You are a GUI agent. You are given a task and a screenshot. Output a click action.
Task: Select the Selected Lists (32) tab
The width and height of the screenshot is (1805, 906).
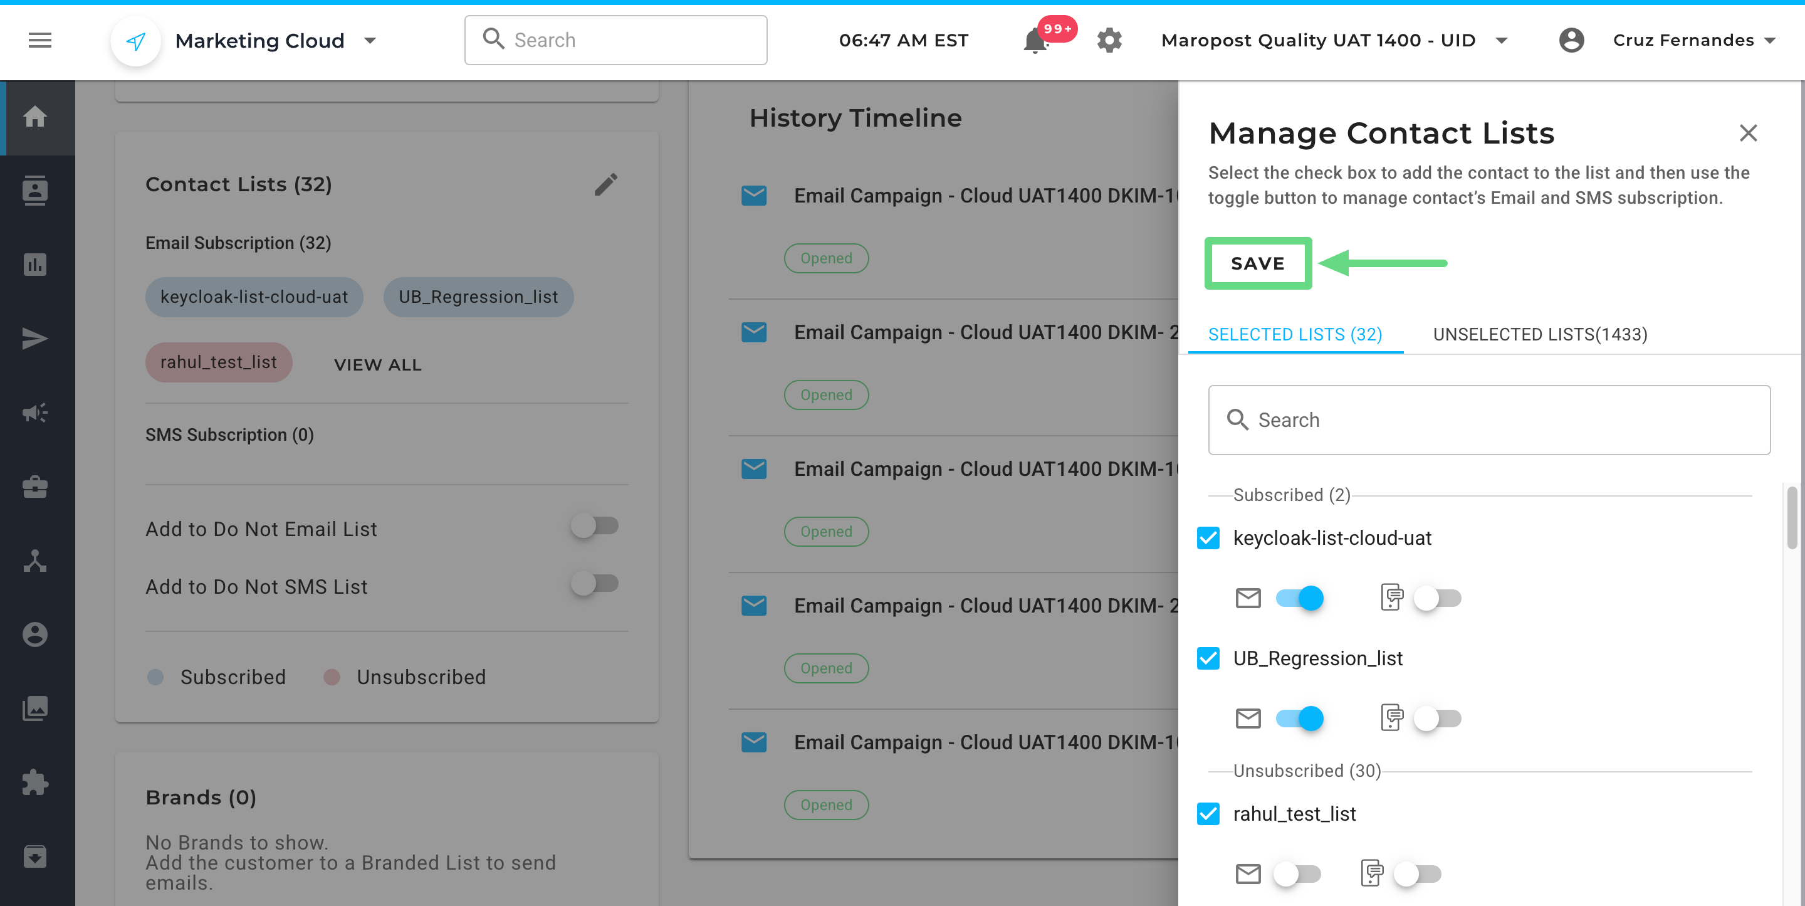click(x=1295, y=334)
